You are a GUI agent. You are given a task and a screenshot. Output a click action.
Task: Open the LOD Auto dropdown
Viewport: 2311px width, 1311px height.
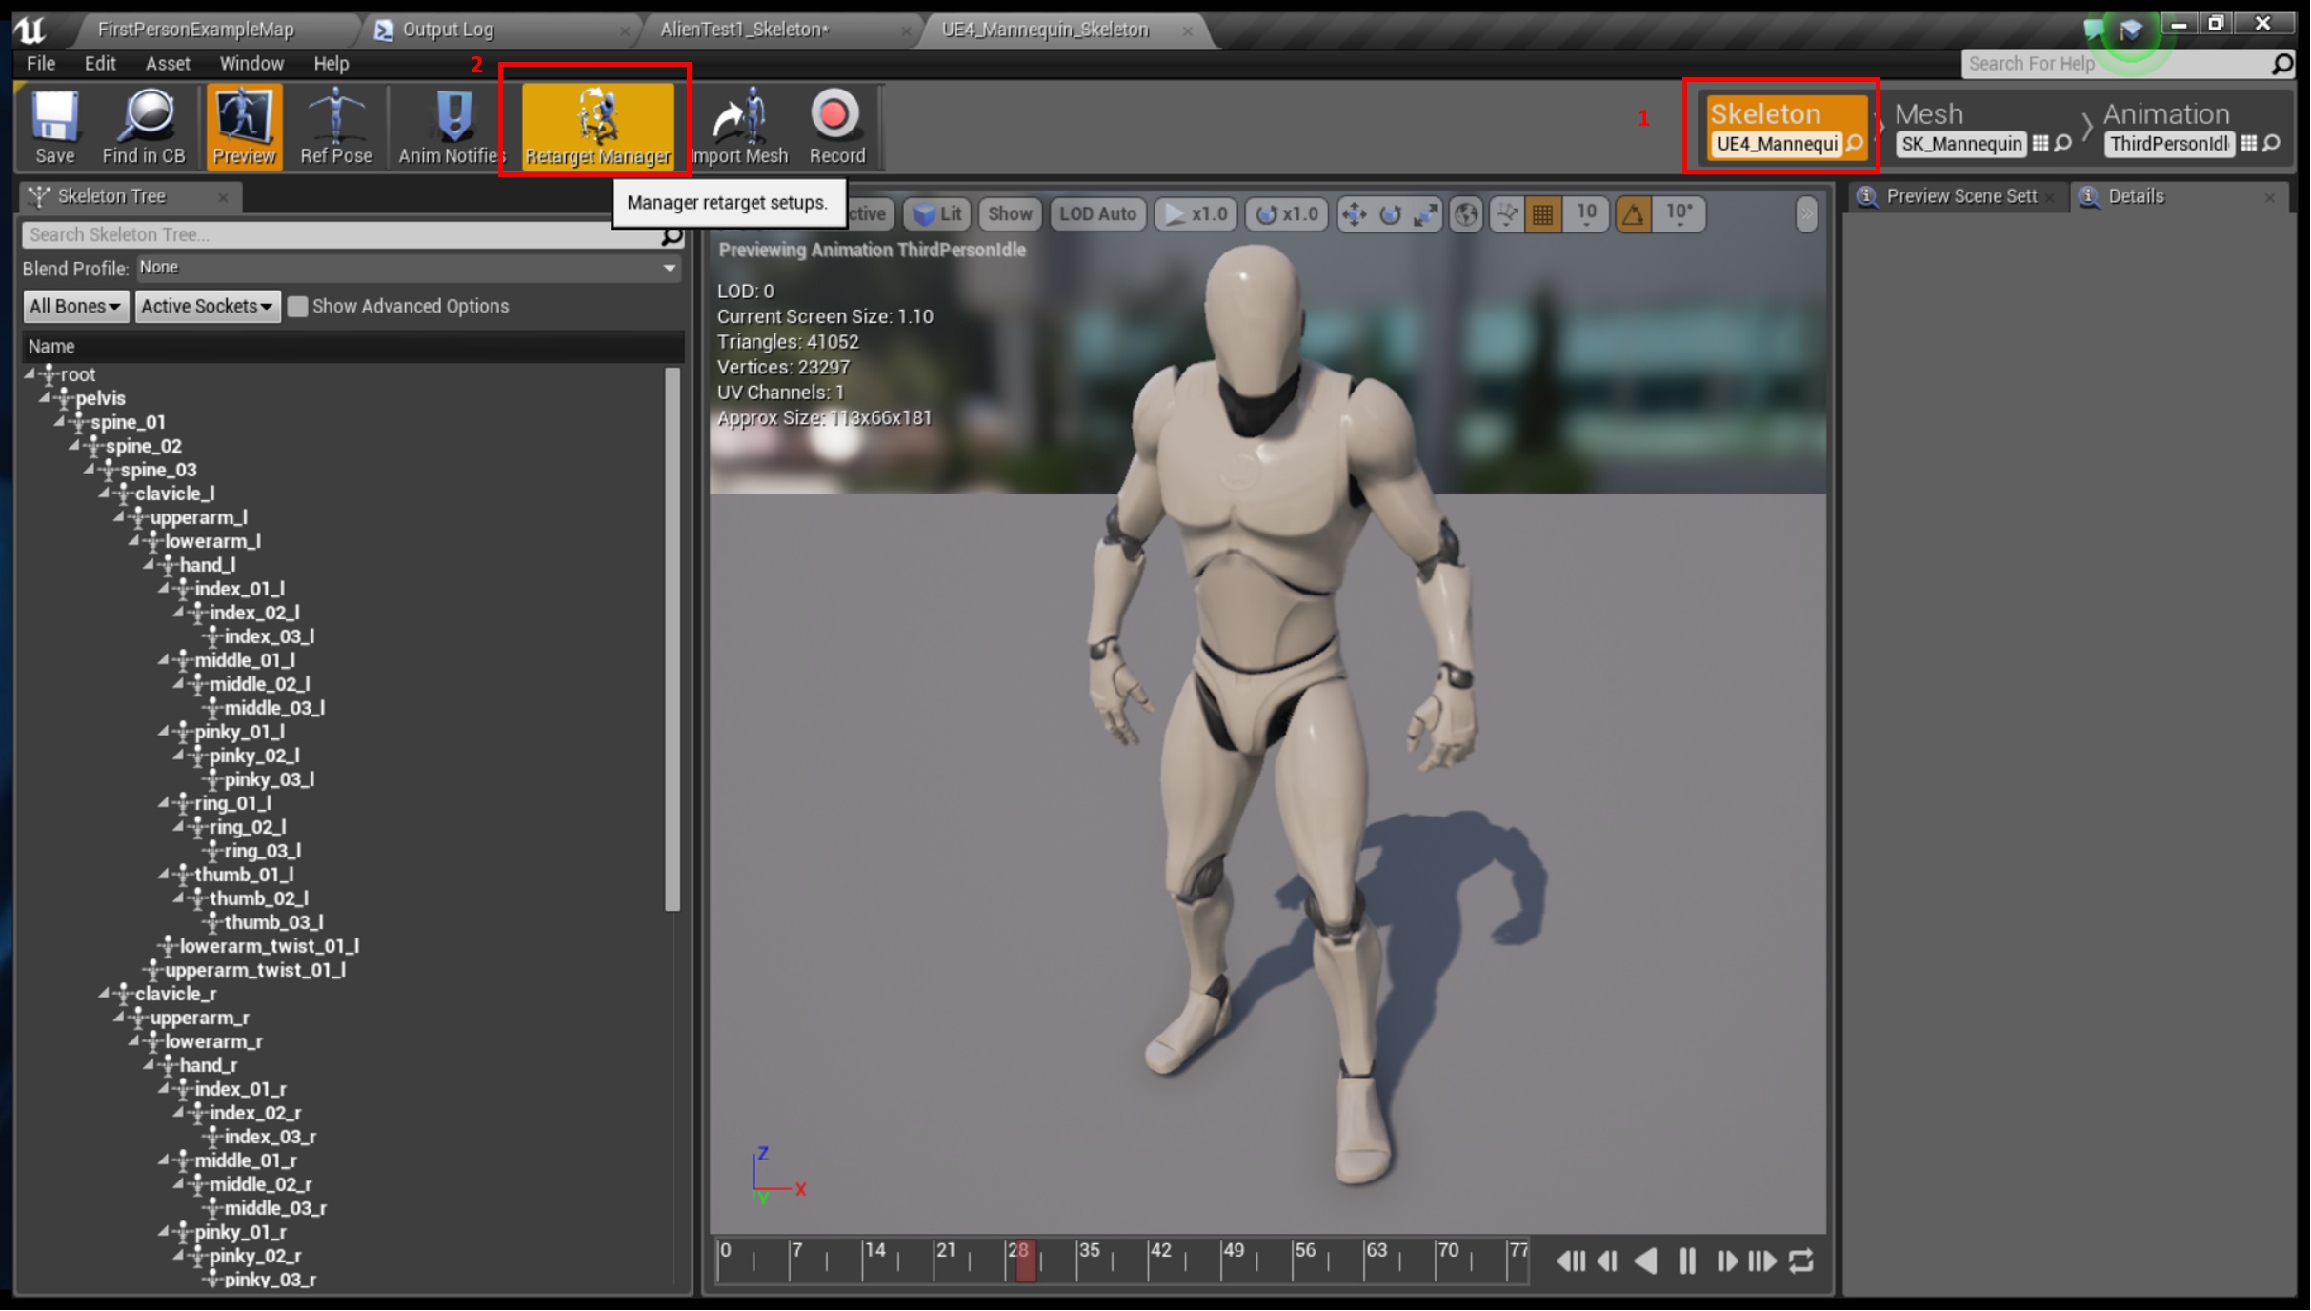pos(1097,214)
